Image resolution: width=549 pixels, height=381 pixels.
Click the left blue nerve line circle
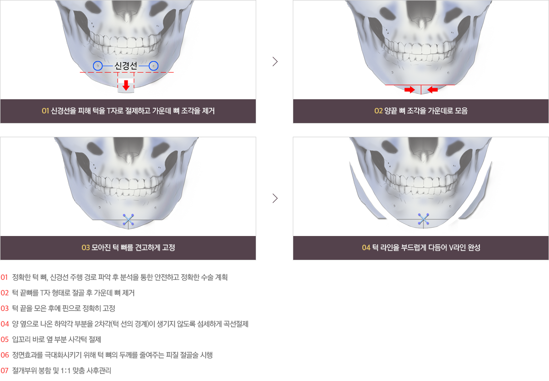tap(97, 66)
